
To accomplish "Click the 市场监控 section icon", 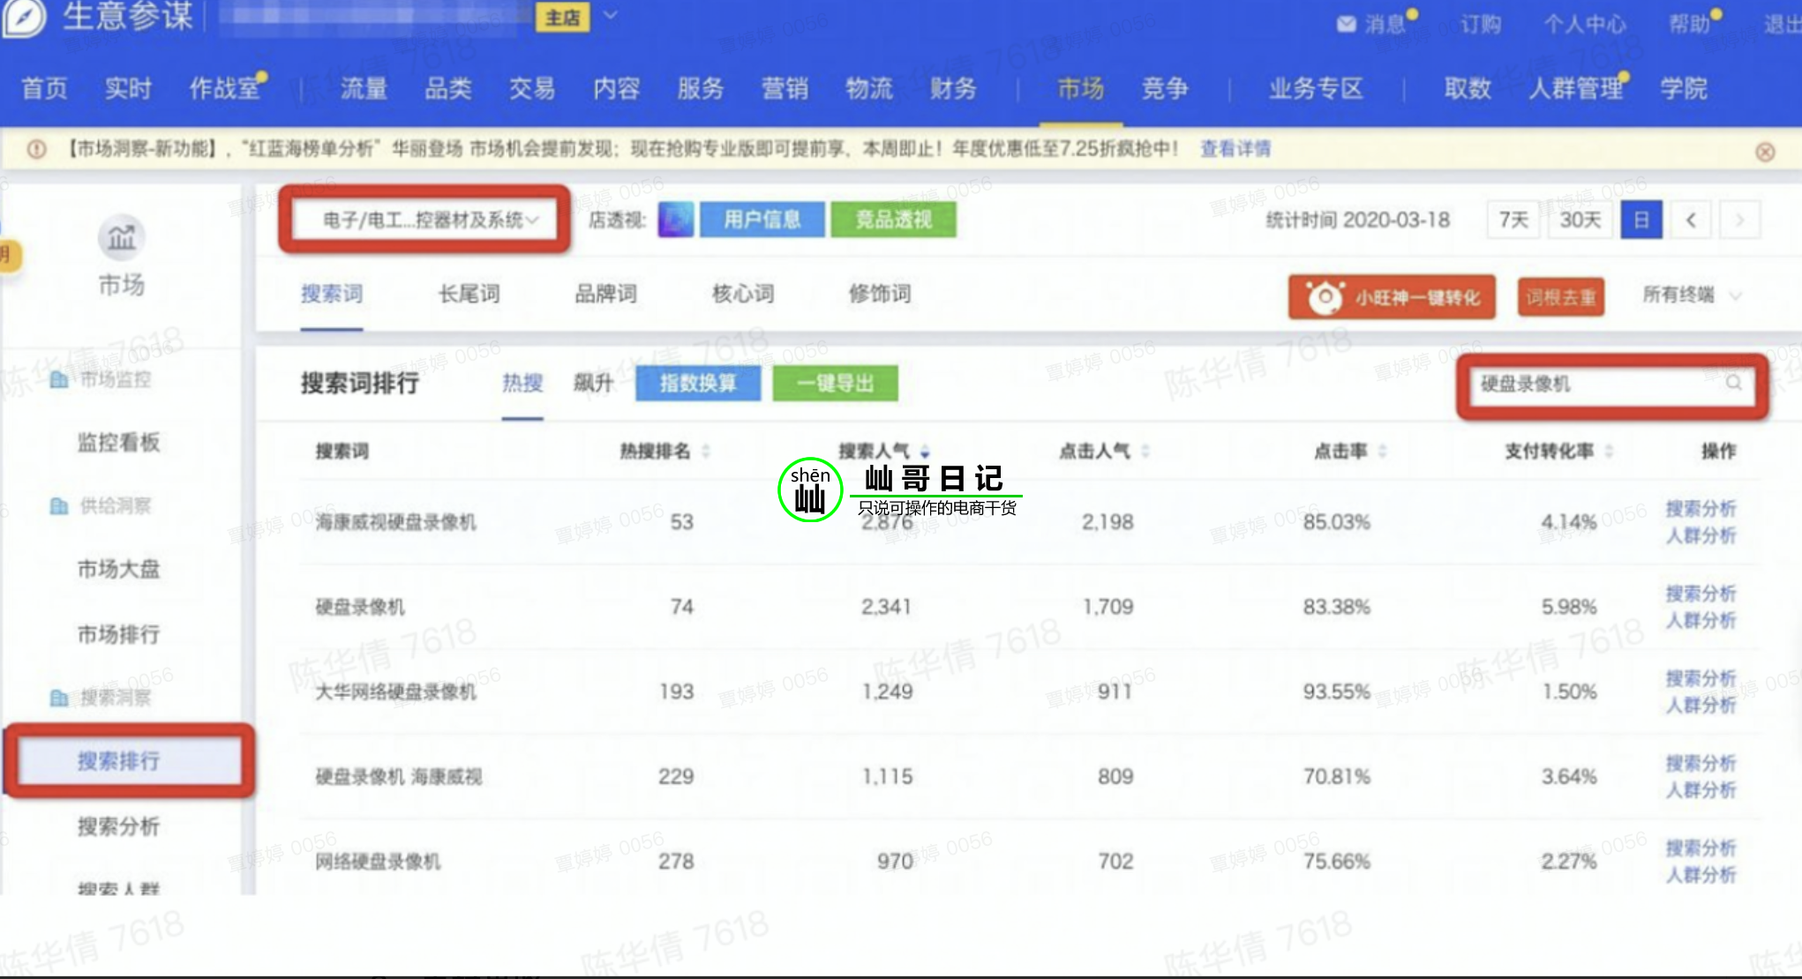I will click(x=59, y=379).
